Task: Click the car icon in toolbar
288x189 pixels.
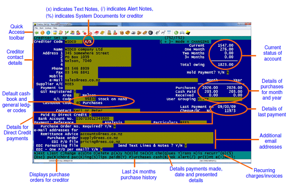Action: coord(182,33)
